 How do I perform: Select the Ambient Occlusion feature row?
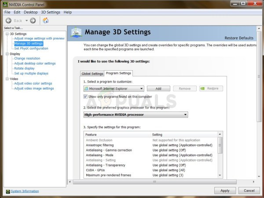[x=150, y=140]
